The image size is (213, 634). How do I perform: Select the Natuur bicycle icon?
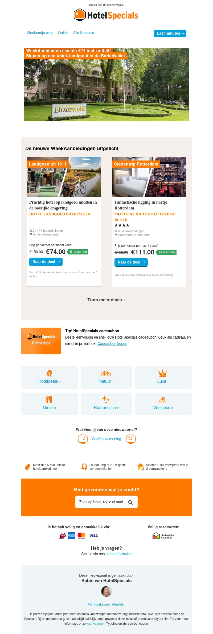click(x=106, y=373)
